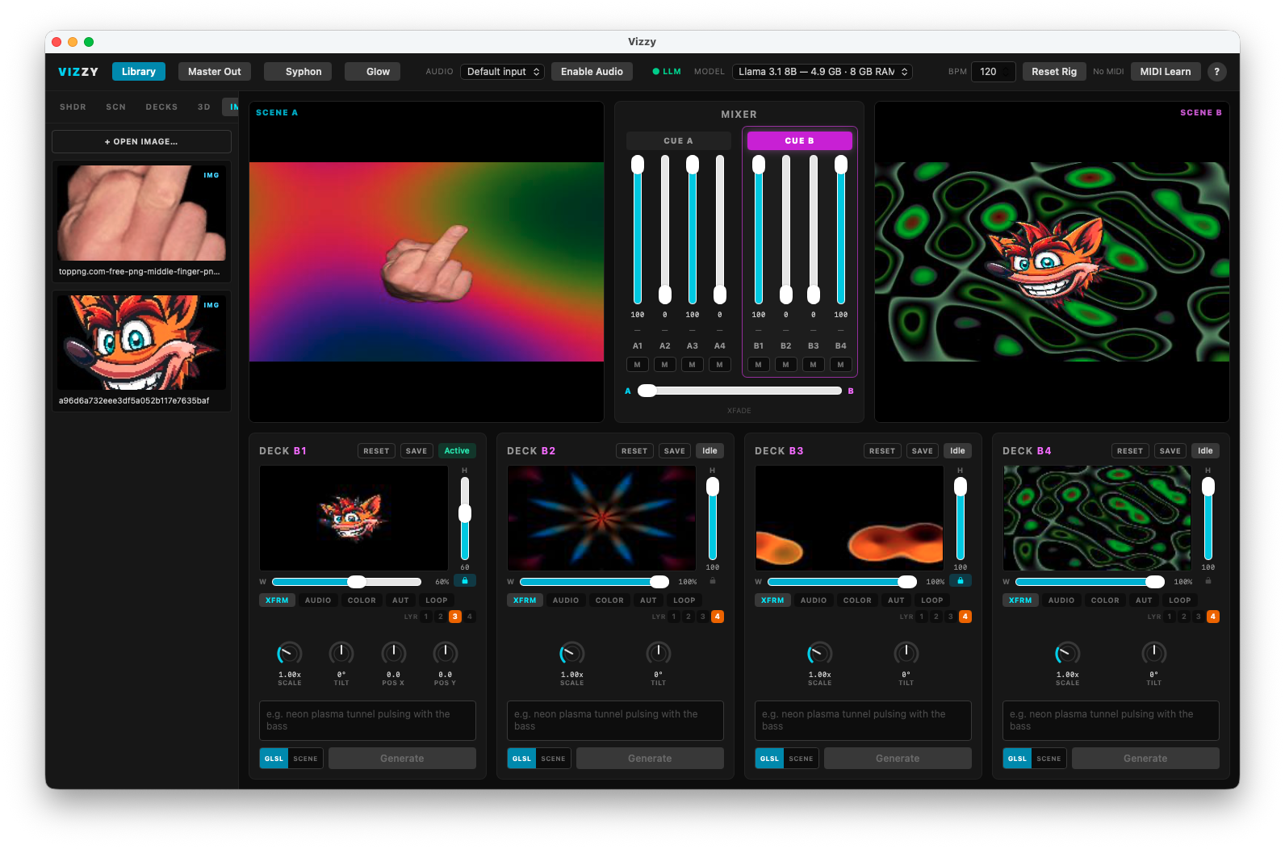Select layer 3 on Deck B1
Screen dimensions: 1285x849
[455, 617]
